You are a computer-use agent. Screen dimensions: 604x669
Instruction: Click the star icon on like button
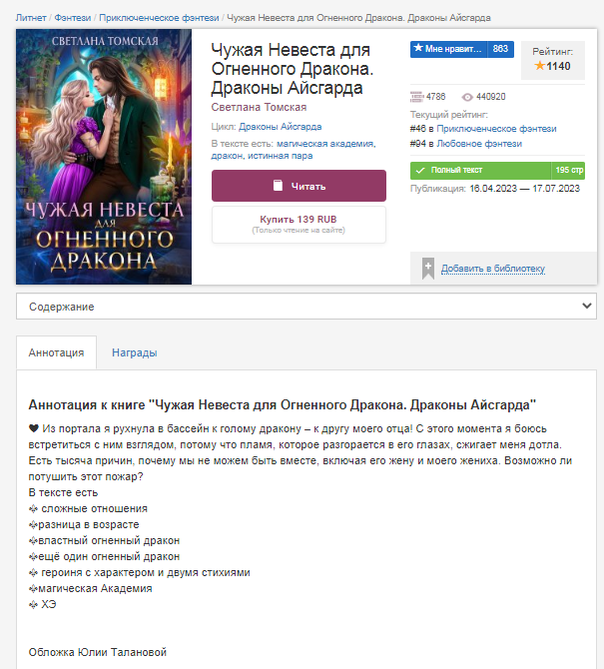pyautogui.click(x=418, y=48)
